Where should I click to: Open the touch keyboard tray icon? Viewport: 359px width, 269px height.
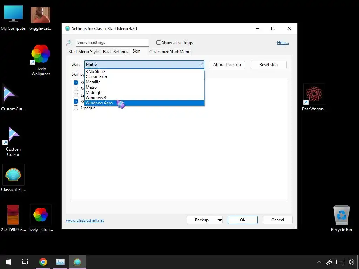[340, 262]
